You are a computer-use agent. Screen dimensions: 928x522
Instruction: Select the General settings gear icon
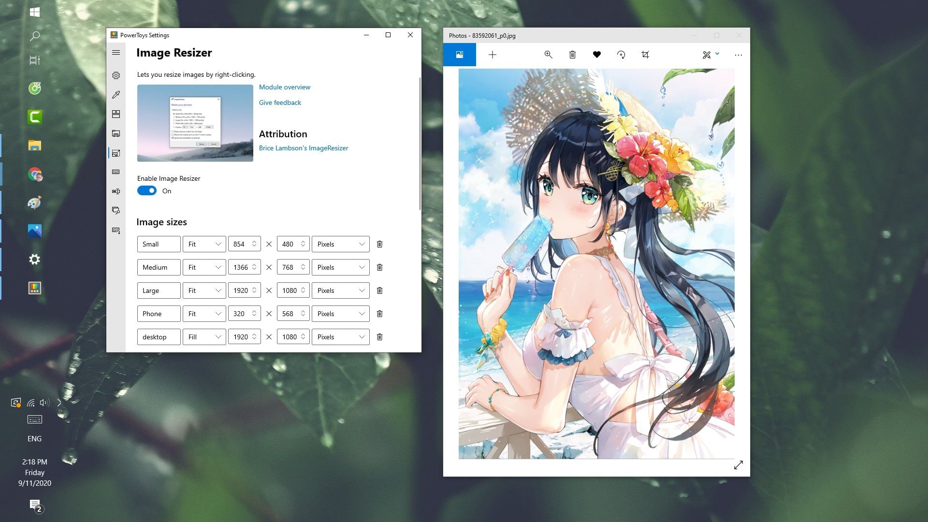point(116,75)
